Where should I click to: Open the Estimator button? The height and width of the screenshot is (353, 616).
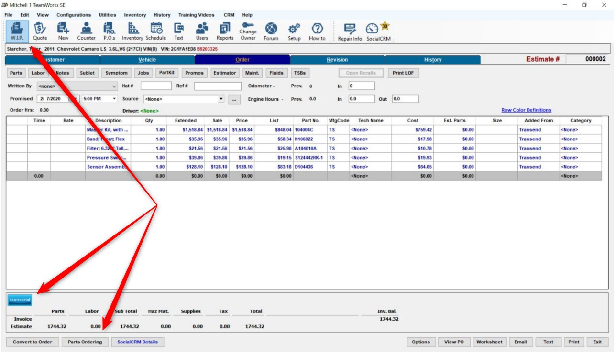(225, 73)
